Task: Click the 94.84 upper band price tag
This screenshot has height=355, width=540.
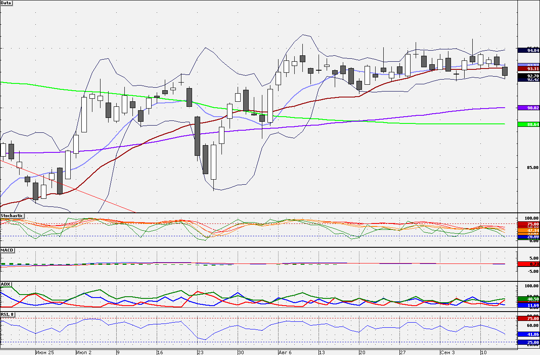Action: pyautogui.click(x=529, y=50)
